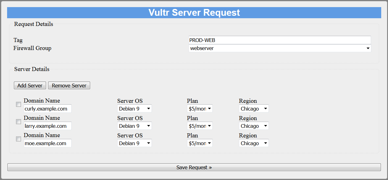Open the Server OS dropdown for moe.example.com
Image resolution: width=388 pixels, height=180 pixels.
click(x=134, y=143)
